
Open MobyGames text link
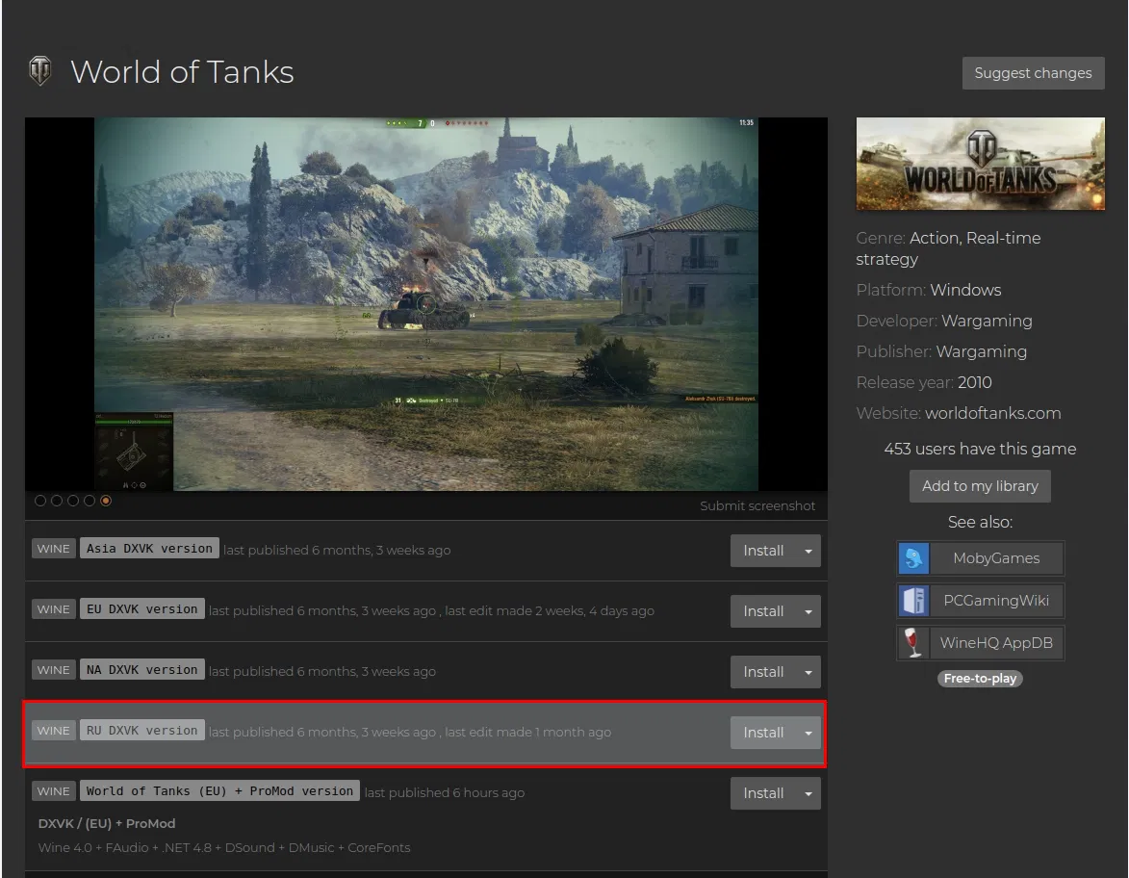(x=996, y=558)
